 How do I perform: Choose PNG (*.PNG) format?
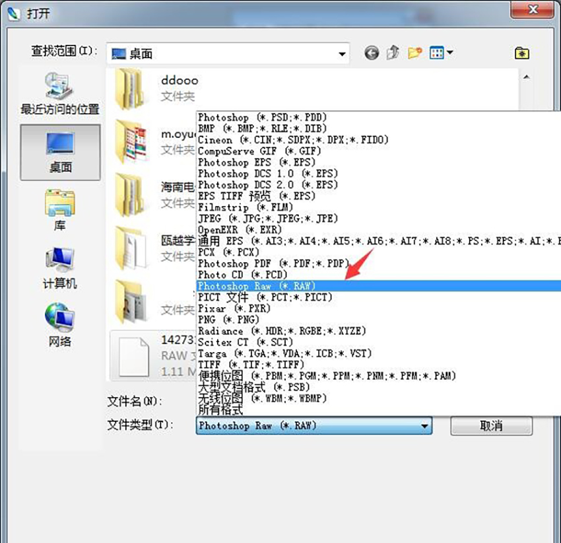point(379,320)
